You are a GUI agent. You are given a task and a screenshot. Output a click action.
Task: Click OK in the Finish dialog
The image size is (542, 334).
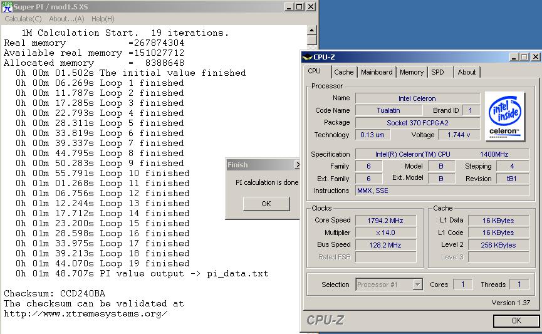pyautogui.click(x=266, y=204)
